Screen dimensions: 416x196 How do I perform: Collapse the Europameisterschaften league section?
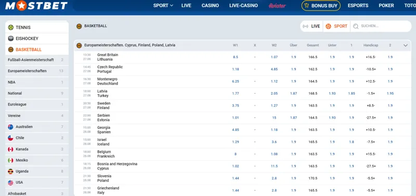[x=406, y=45]
